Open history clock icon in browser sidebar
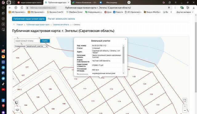This screenshot has width=197, height=114. click(3, 8)
